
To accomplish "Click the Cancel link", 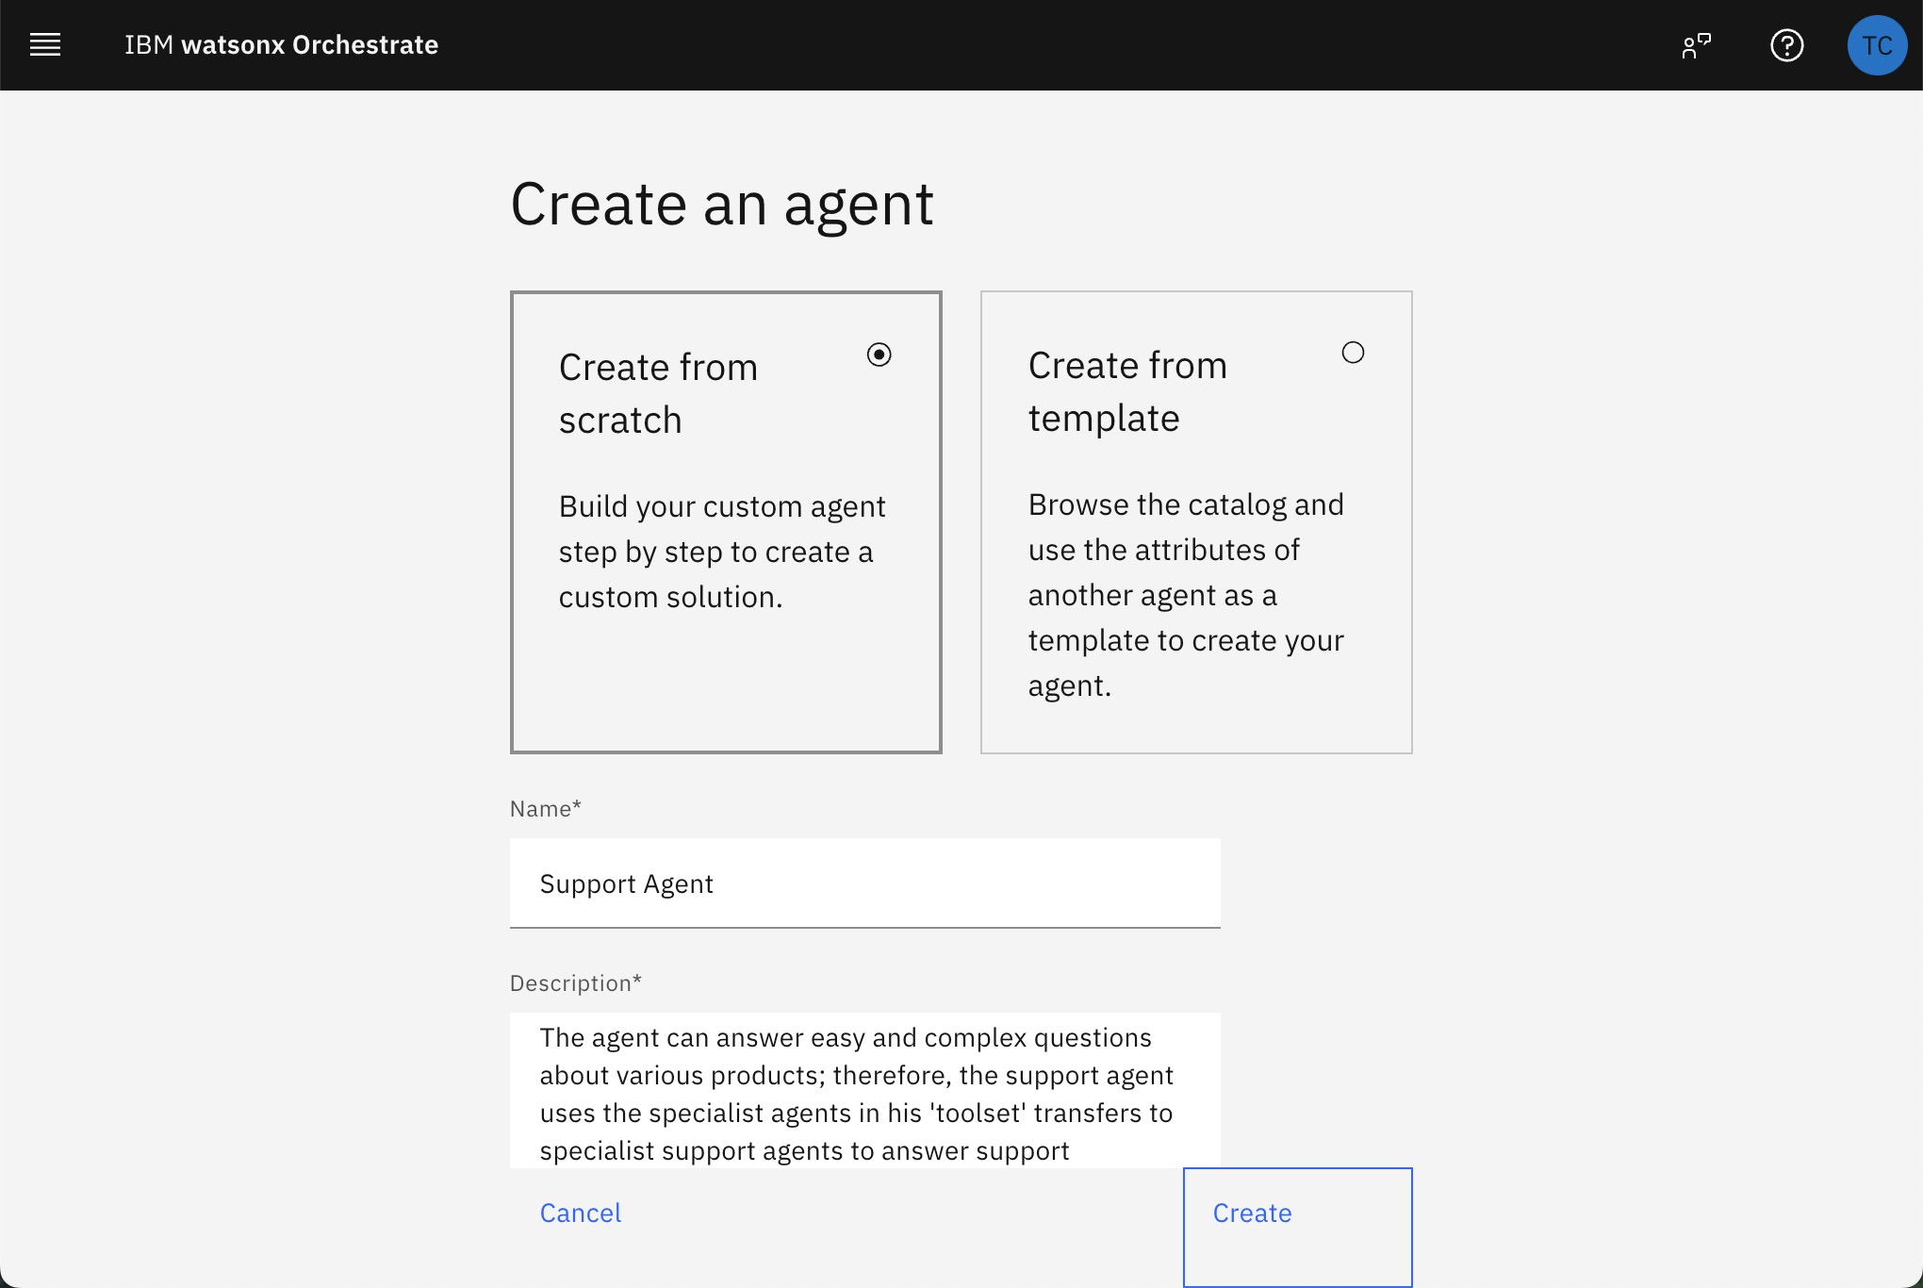I will (x=580, y=1214).
